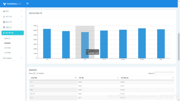Expand the 概况 chevron arrow

pos(21,11)
